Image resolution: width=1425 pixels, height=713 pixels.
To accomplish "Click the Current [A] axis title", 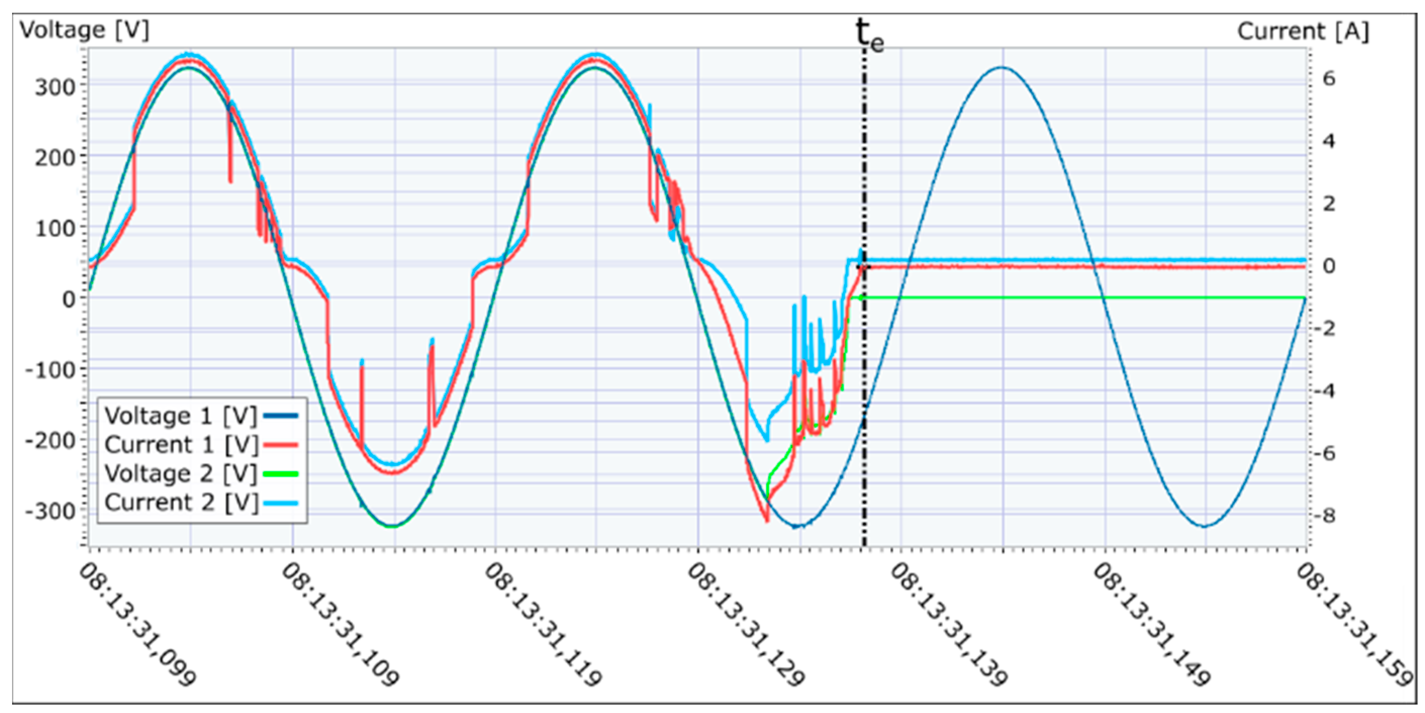I will tap(1303, 31).
